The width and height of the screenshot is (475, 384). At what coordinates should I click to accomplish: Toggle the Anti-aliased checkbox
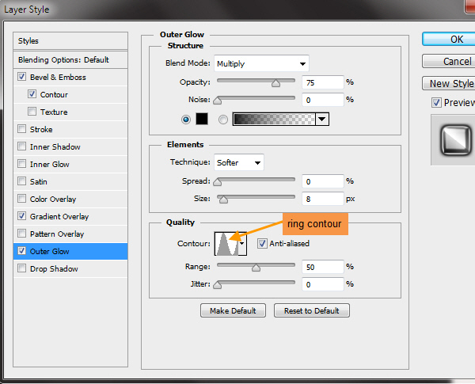click(x=262, y=243)
